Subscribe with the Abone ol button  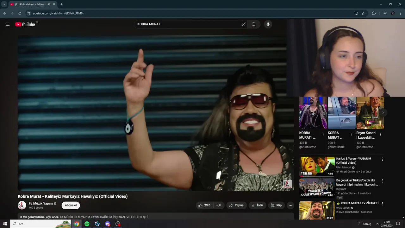click(x=71, y=206)
